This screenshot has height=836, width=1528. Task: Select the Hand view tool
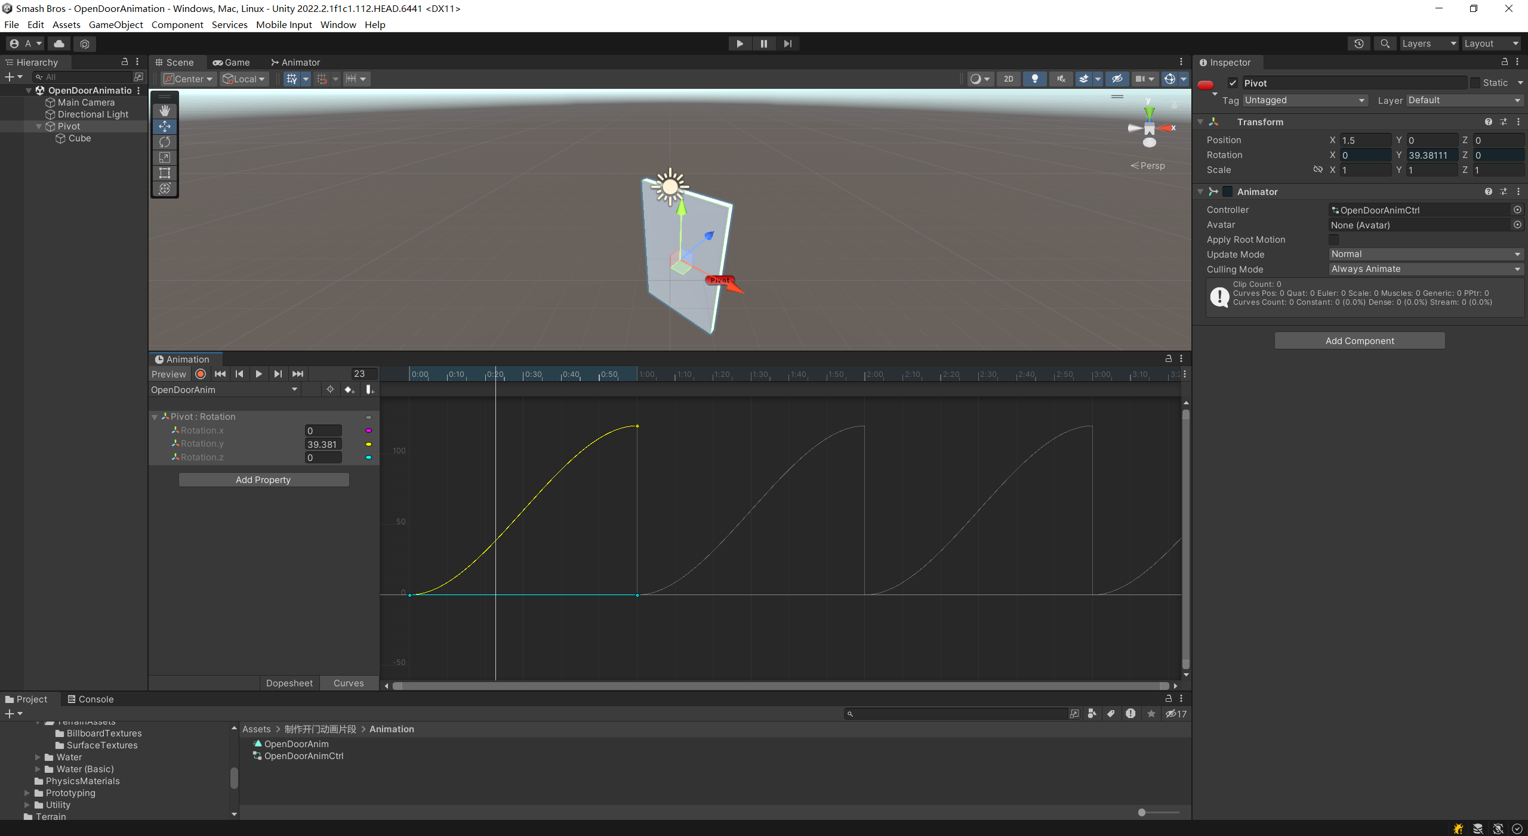point(165,111)
